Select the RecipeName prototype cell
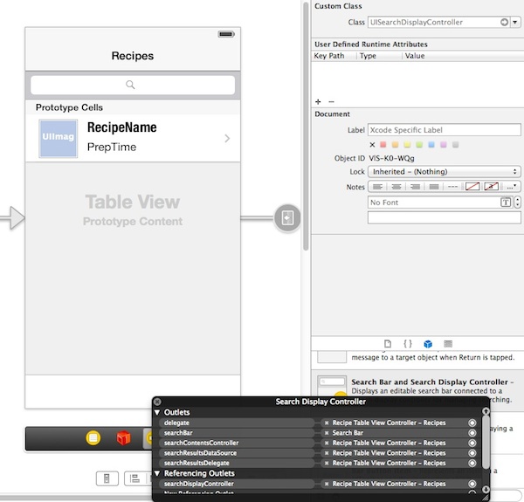The height and width of the screenshot is (502, 524). pyautogui.click(x=133, y=138)
